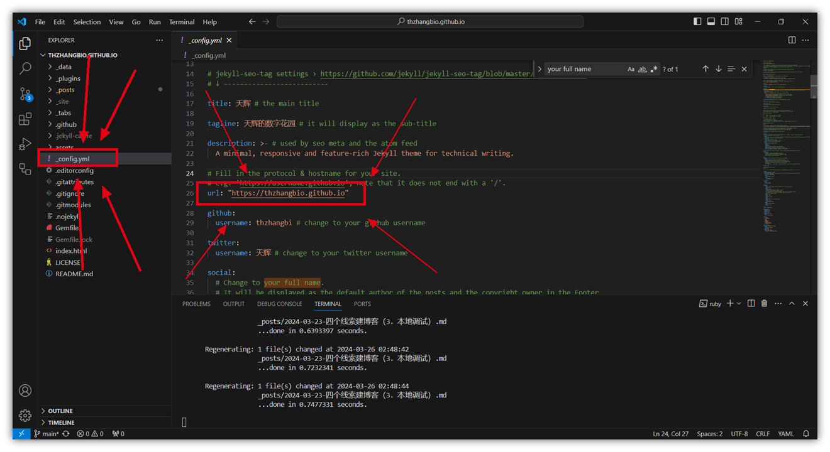The width and height of the screenshot is (830, 452).
Task: Toggle Match Case in find widget
Action: pos(631,69)
